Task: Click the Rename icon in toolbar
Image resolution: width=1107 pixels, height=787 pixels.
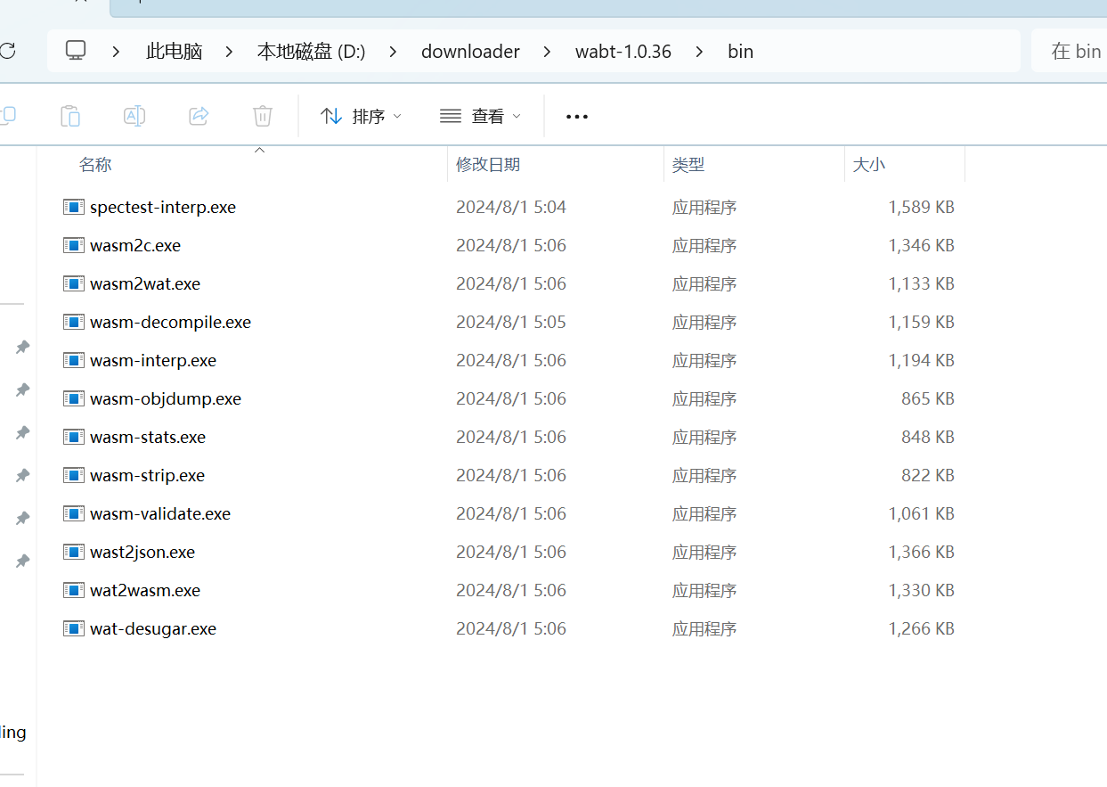Action: 134,116
